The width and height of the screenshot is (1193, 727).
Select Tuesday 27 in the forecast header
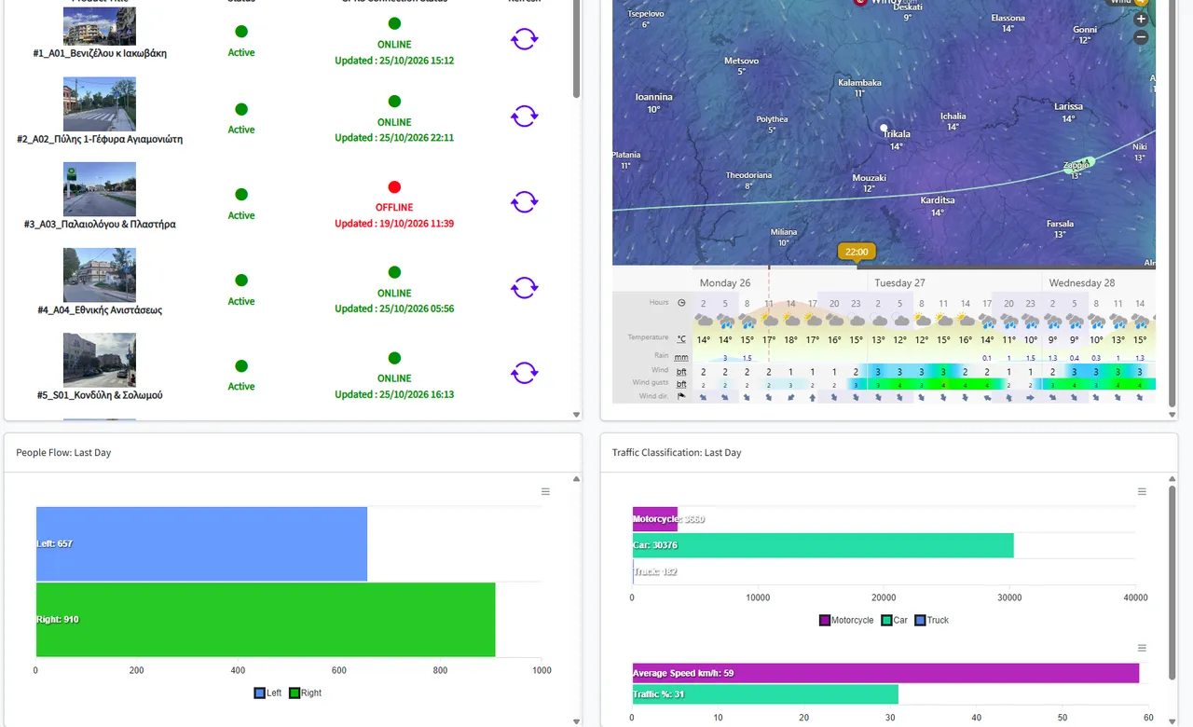coord(899,283)
